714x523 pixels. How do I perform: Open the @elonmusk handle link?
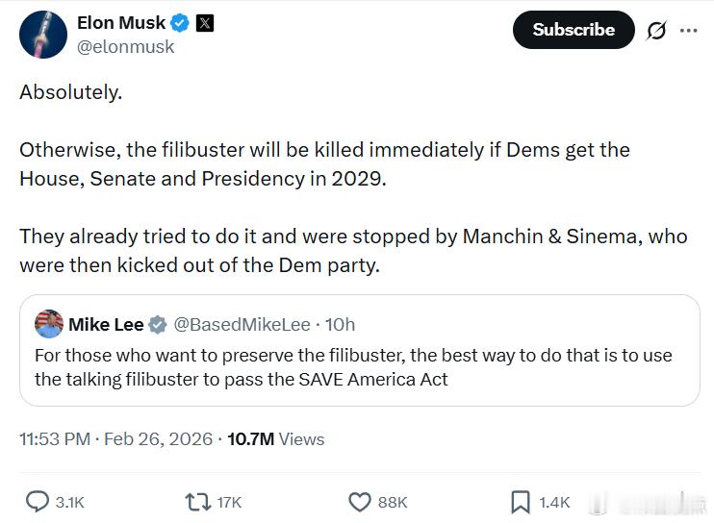pos(125,46)
